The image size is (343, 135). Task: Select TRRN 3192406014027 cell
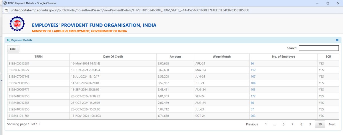tap(38, 70)
